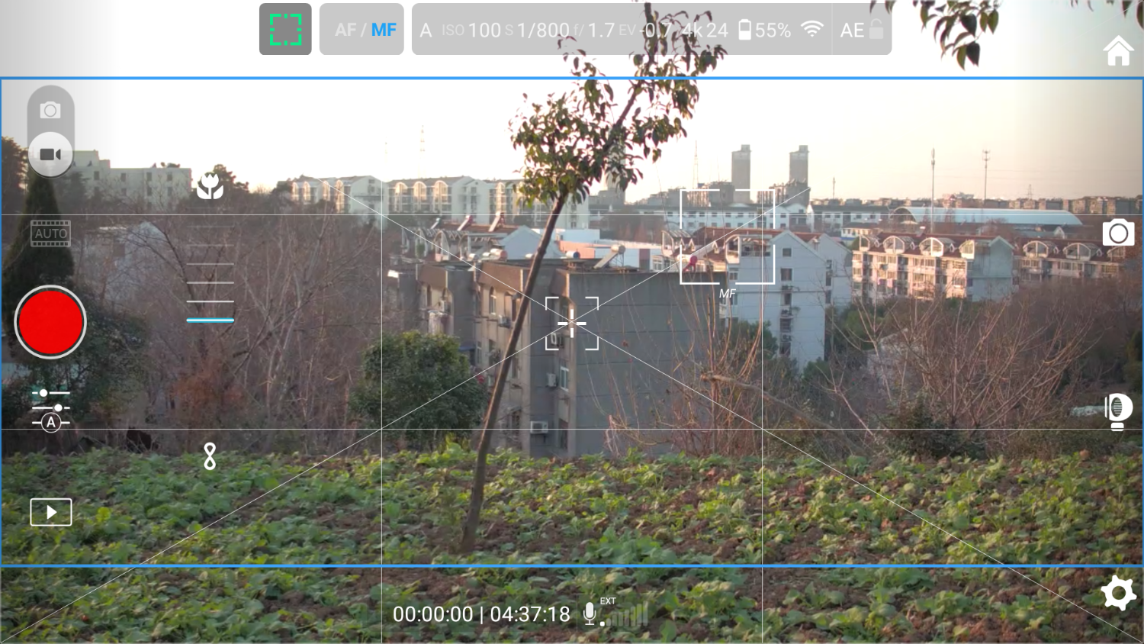This screenshot has height=644, width=1144.
Task: Tap the recording timecode 00:00:00
Action: [432, 614]
